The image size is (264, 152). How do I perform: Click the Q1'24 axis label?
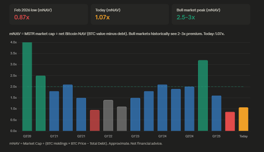coord(162,136)
